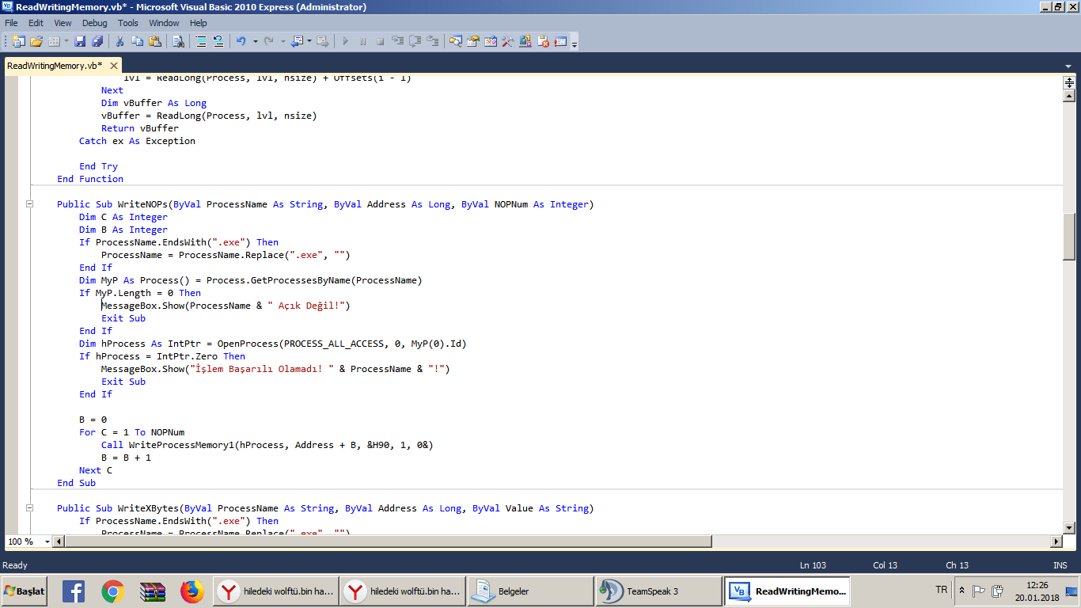Open the Toolbox wrench-and-hammer icon

(508, 41)
